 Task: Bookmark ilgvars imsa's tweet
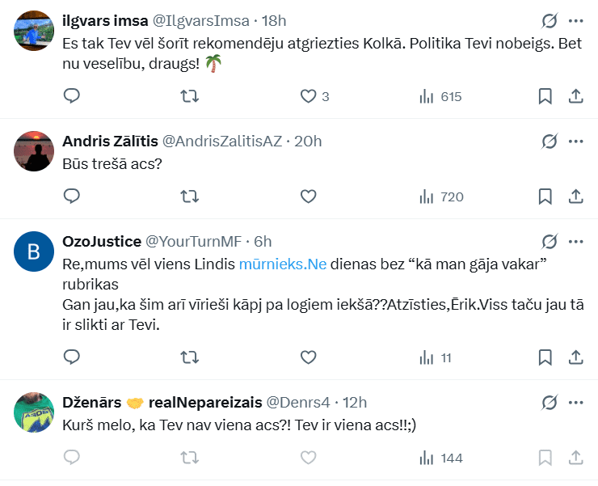545,96
